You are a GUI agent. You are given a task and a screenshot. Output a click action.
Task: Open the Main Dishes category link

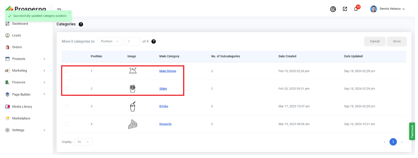[168, 71]
